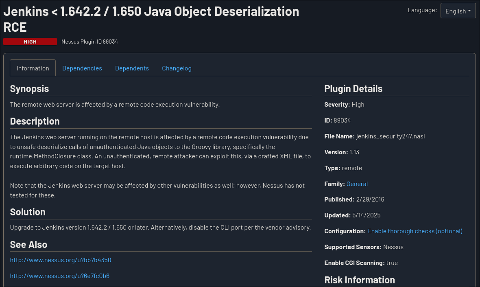This screenshot has width=480, height=287.
Task: Click the Enable CGI Scanning: true entry
Action: pyautogui.click(x=361, y=263)
